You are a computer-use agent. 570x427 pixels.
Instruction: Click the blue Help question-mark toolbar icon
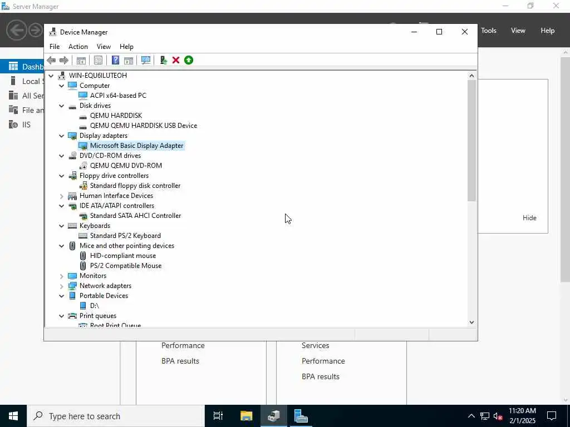click(x=115, y=60)
